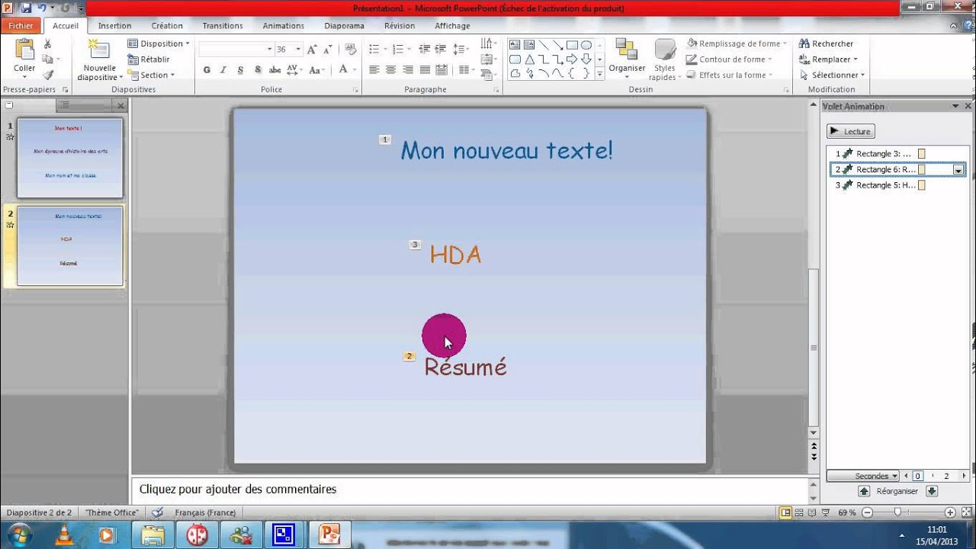Open the Disposition layout dropdown
This screenshot has height=549, width=976.
pyautogui.click(x=159, y=43)
